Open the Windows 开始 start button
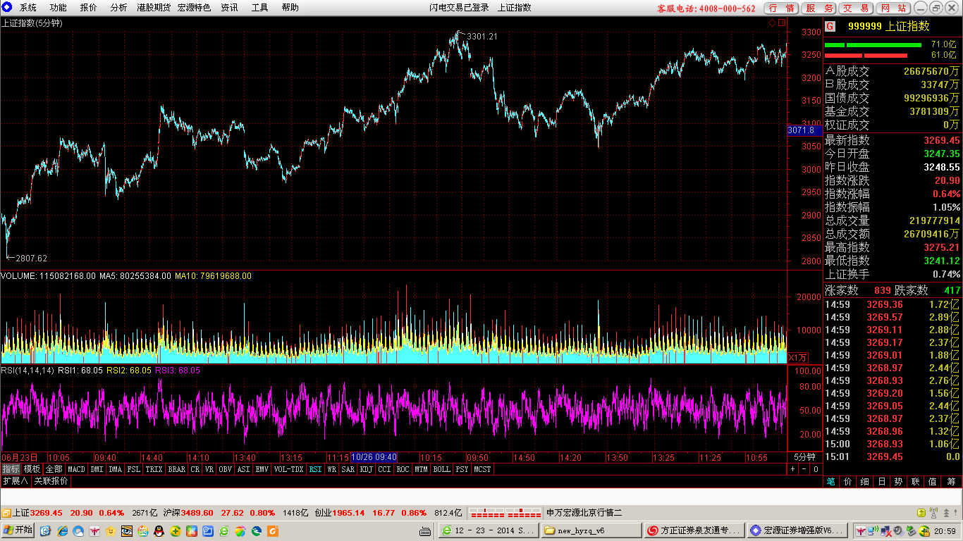The height and width of the screenshot is (541, 963). 18,530
